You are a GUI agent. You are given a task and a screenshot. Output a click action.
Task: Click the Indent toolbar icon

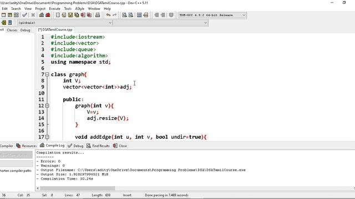[156, 15]
